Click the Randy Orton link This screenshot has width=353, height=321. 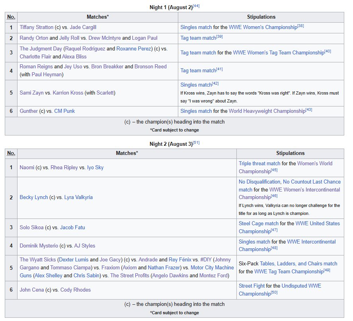coord(34,38)
